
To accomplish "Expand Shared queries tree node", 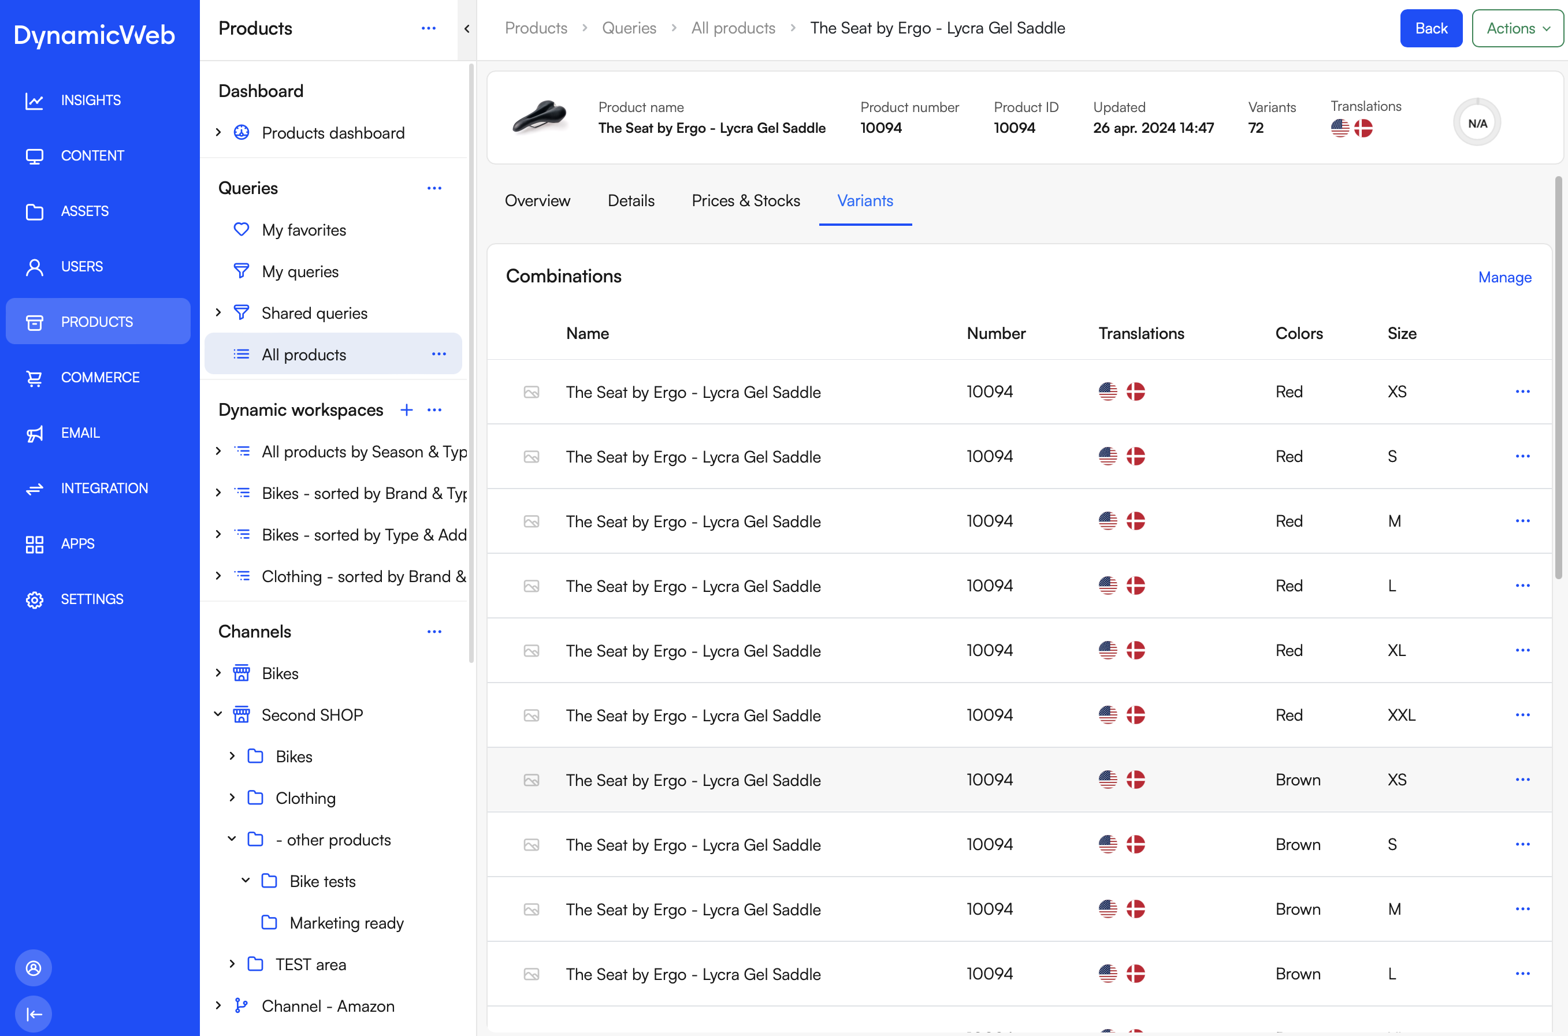I will click(218, 312).
